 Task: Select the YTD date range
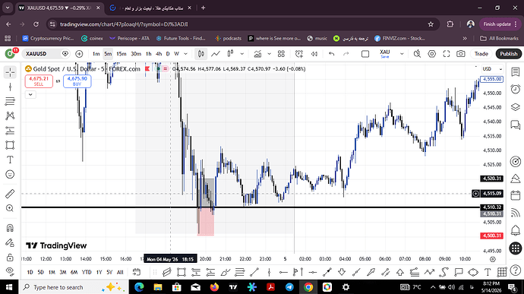click(x=87, y=272)
